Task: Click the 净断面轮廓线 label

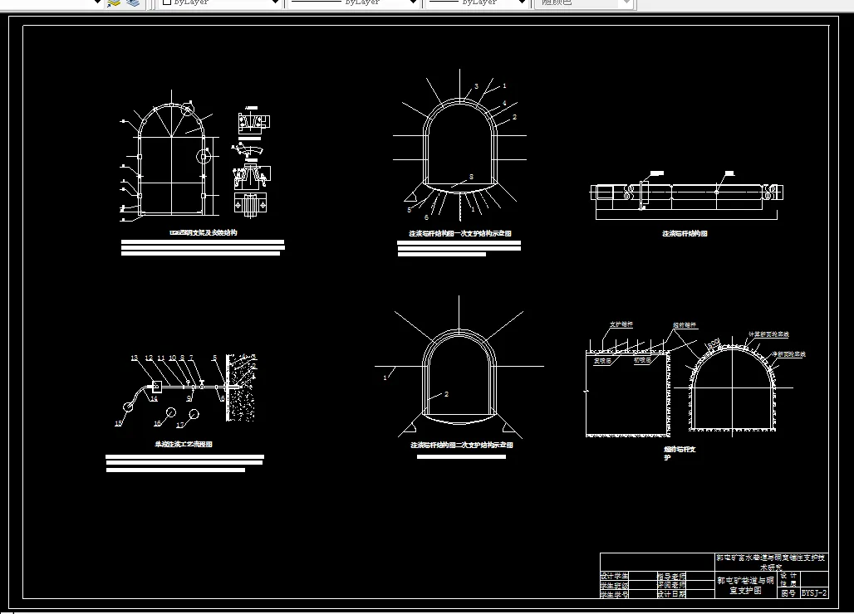Action: [788, 354]
